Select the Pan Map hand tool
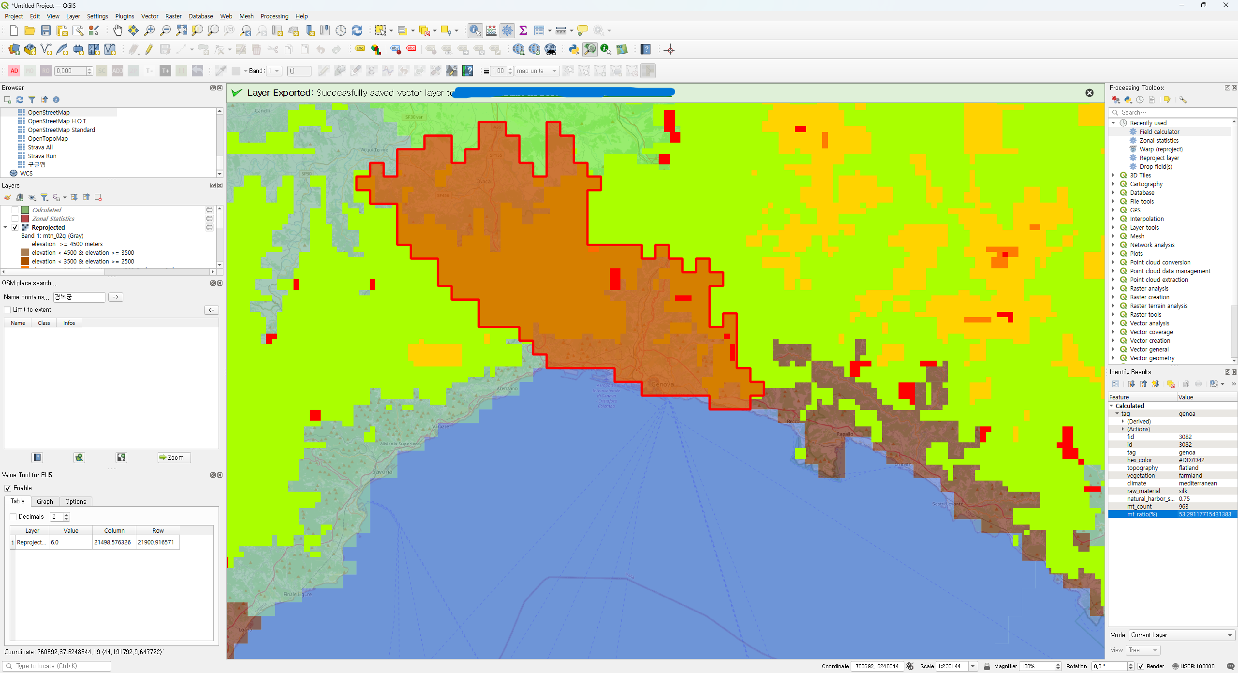This screenshot has width=1238, height=673. (118, 30)
